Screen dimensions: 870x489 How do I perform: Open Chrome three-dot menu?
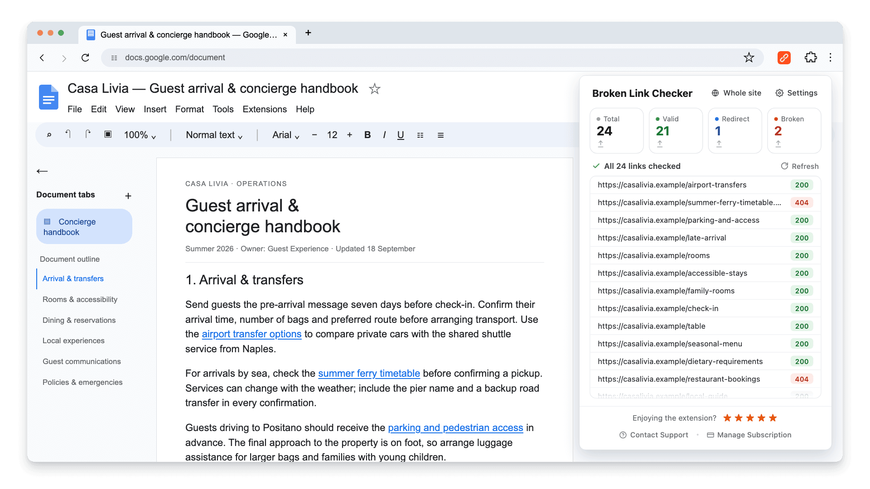[830, 58]
